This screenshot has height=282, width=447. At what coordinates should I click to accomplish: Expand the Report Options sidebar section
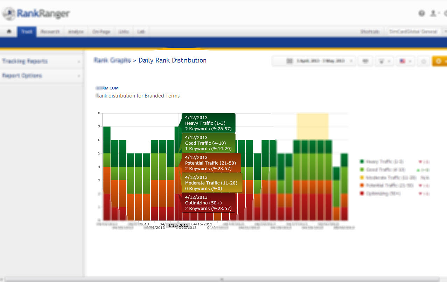(40, 76)
